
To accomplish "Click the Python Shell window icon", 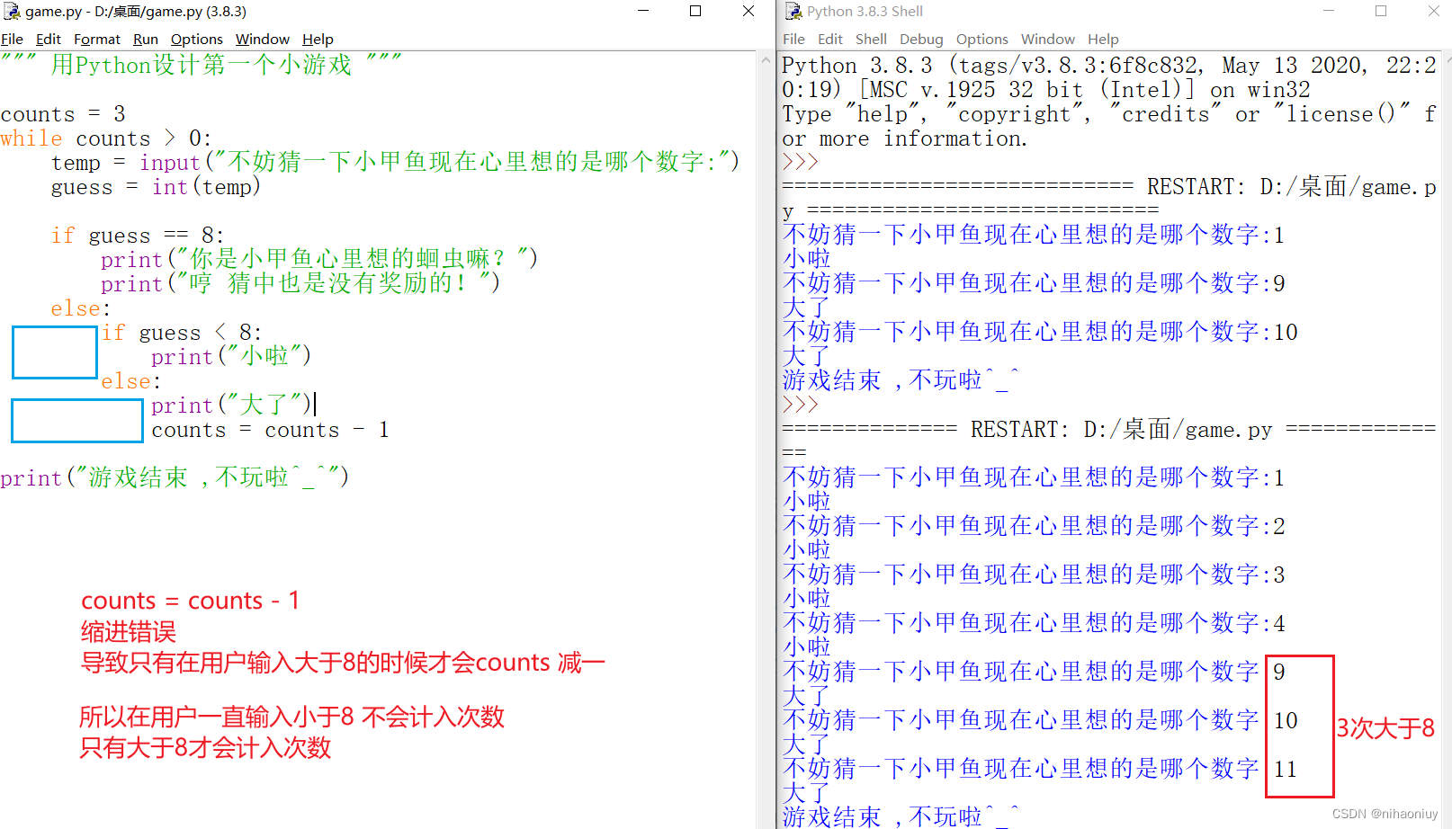I will tap(793, 12).
